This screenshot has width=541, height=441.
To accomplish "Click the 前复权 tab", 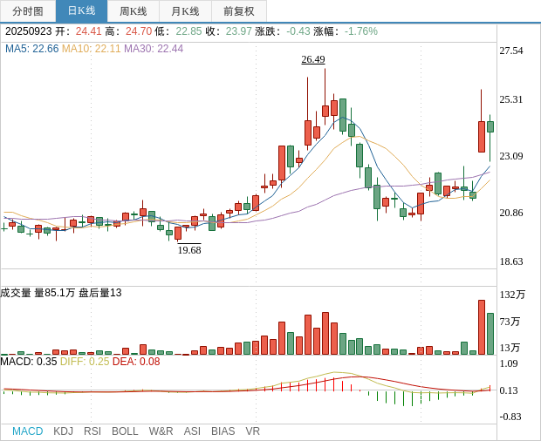I will [239, 11].
